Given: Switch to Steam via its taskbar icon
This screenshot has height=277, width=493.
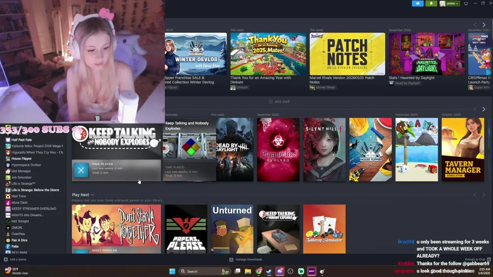Looking at the screenshot, I should tap(269, 271).
